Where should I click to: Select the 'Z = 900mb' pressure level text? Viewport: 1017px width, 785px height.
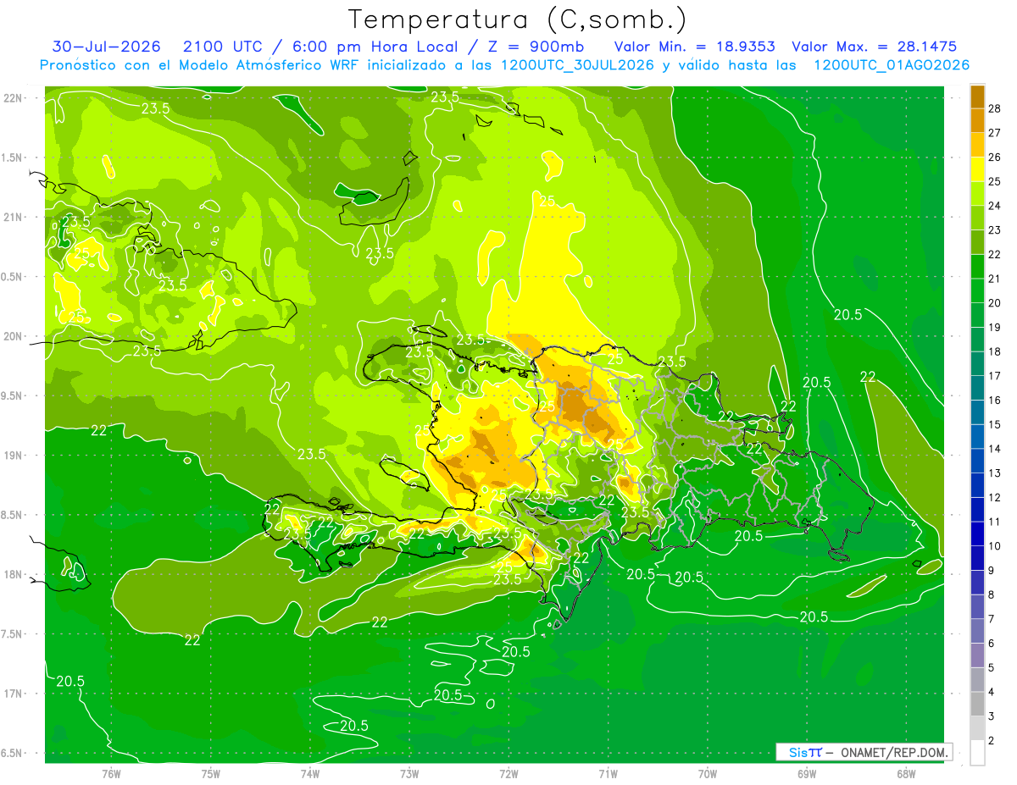point(536,47)
